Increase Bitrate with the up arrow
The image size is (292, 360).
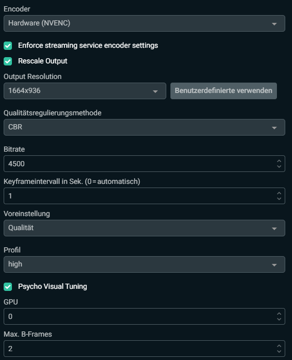(x=279, y=161)
